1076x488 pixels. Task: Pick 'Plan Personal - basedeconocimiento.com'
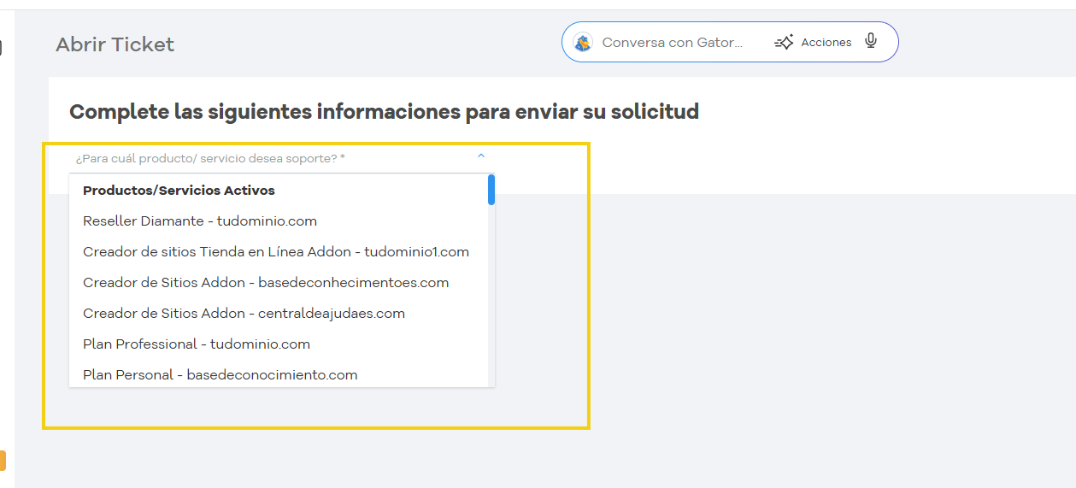279,374
